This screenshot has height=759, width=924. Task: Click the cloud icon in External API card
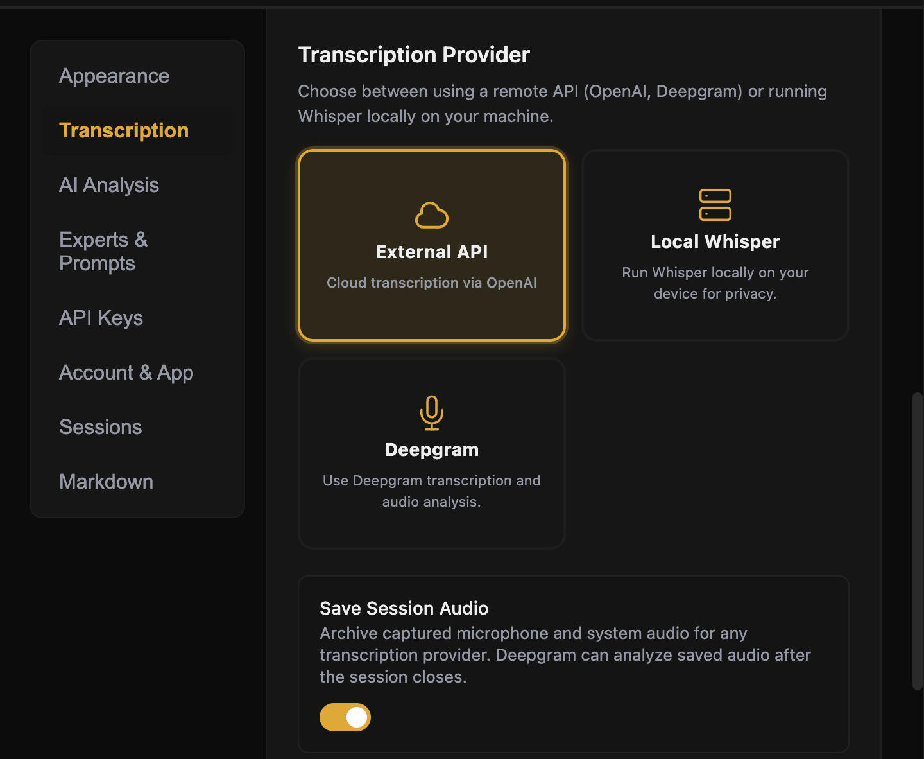point(432,215)
